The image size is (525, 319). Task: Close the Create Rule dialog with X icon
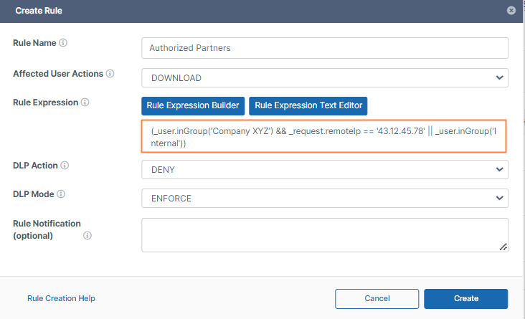[511, 11]
